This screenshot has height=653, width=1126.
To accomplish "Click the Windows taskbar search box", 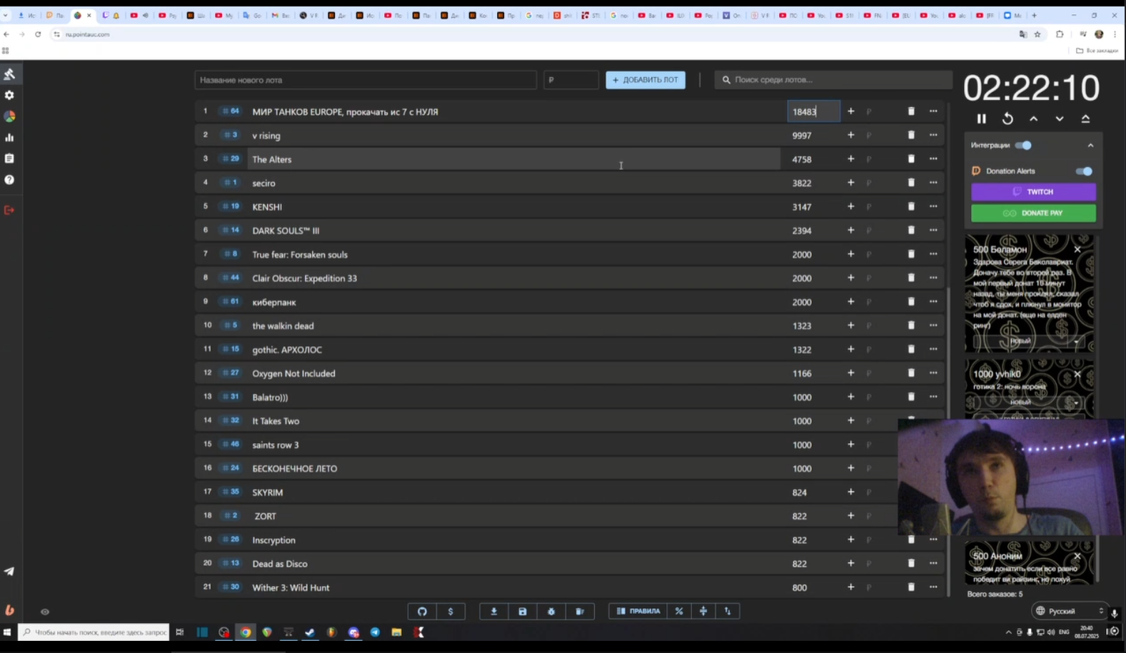I will [94, 632].
